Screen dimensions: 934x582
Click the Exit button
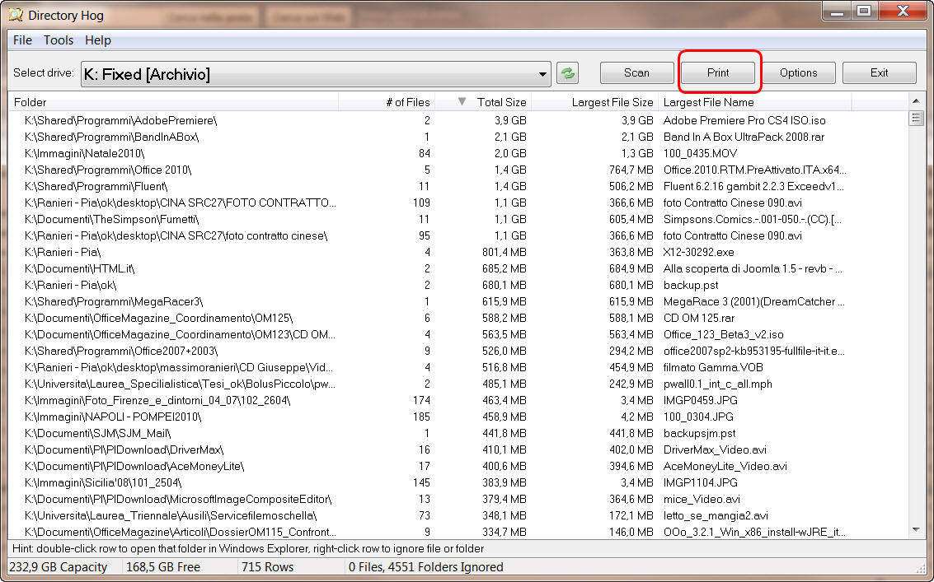(879, 72)
